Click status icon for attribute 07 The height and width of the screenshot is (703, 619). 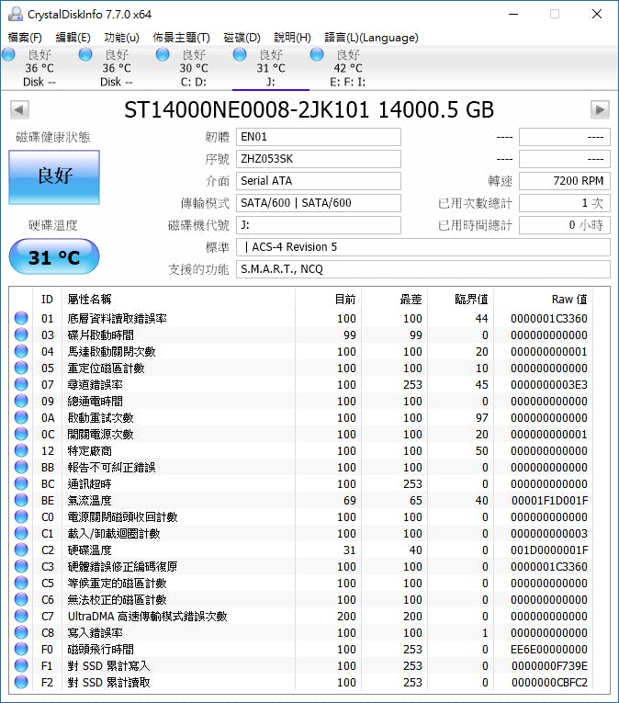[21, 385]
